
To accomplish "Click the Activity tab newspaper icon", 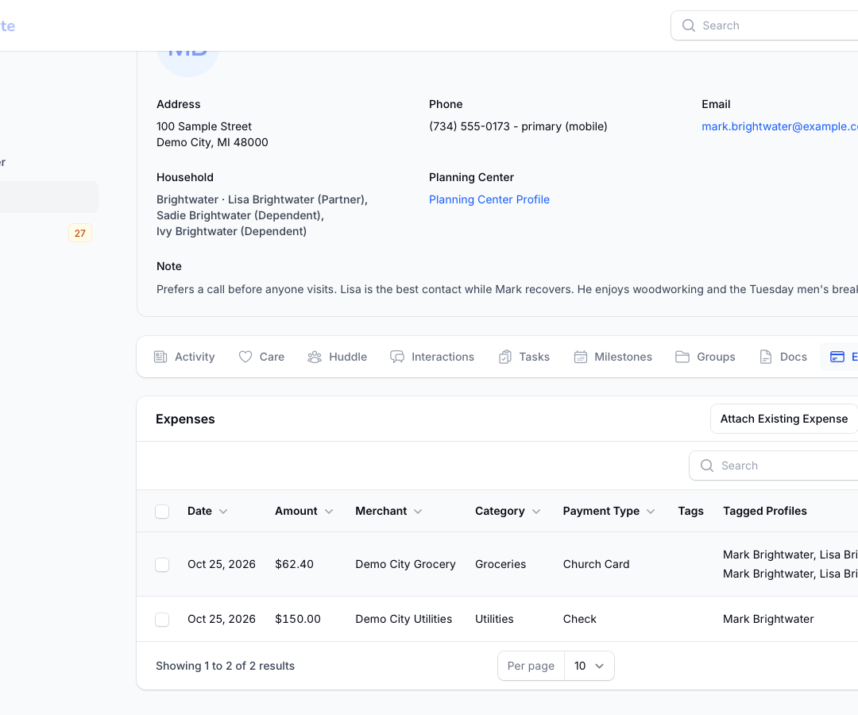I will pos(160,357).
